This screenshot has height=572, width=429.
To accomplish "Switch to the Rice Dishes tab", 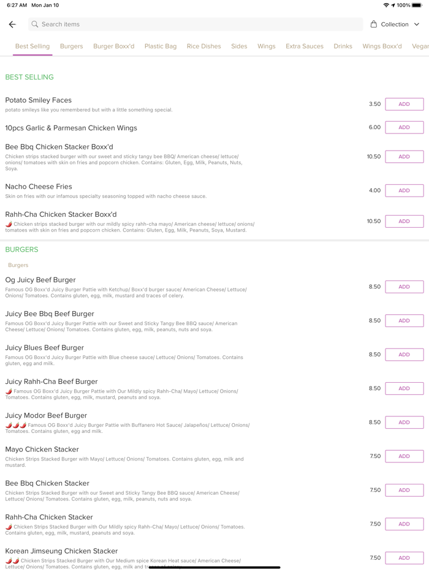I will coord(203,47).
